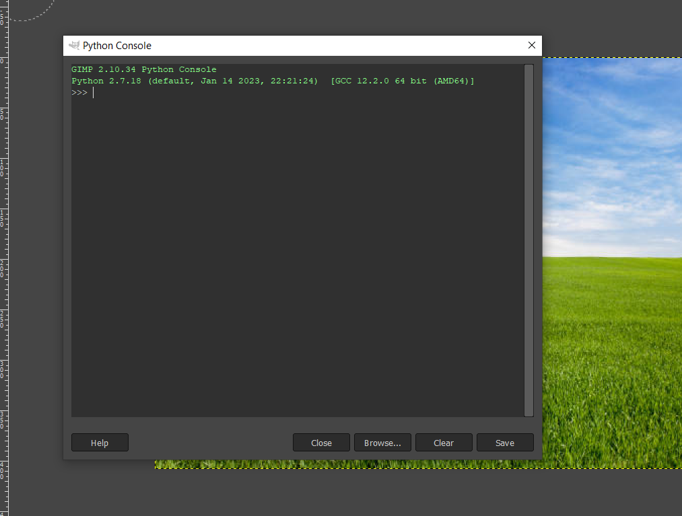Clear the Python console output
The image size is (682, 516).
coord(444,443)
